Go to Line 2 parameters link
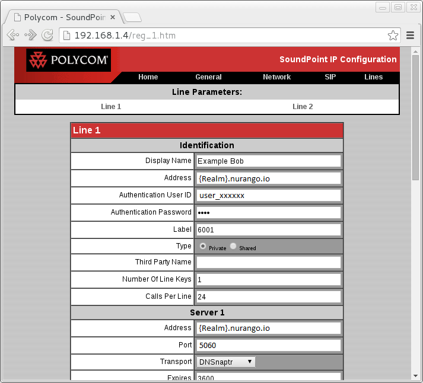Viewport: 423px width, 383px height. [303, 107]
